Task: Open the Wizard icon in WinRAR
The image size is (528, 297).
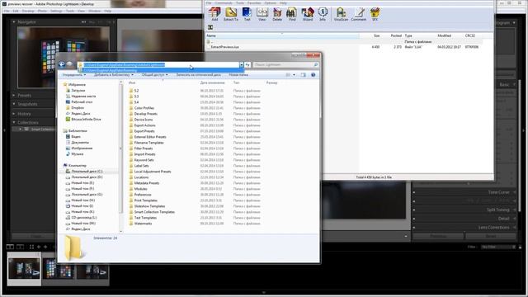Action: pyautogui.click(x=308, y=13)
